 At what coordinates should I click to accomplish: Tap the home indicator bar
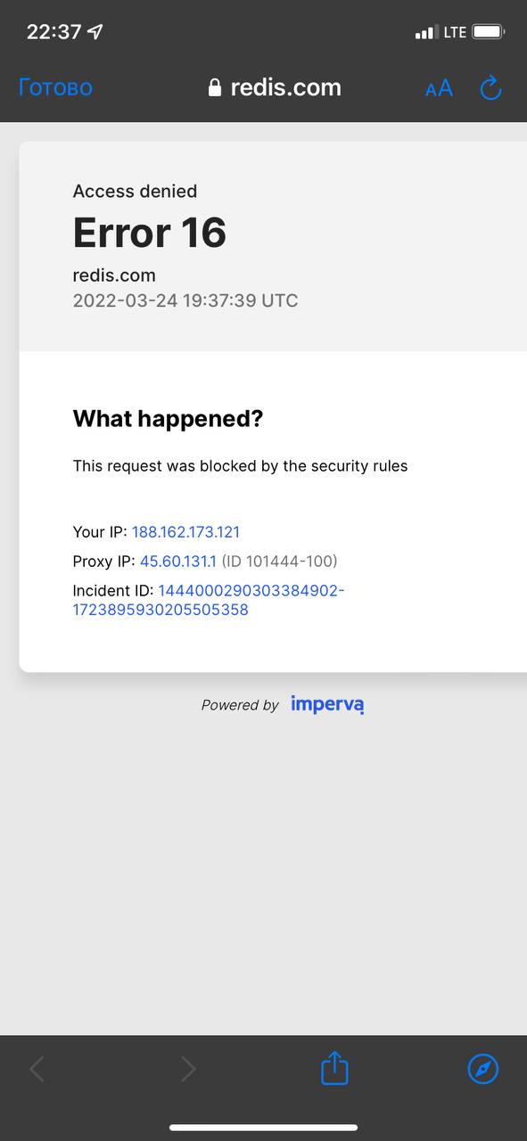coord(263,1128)
